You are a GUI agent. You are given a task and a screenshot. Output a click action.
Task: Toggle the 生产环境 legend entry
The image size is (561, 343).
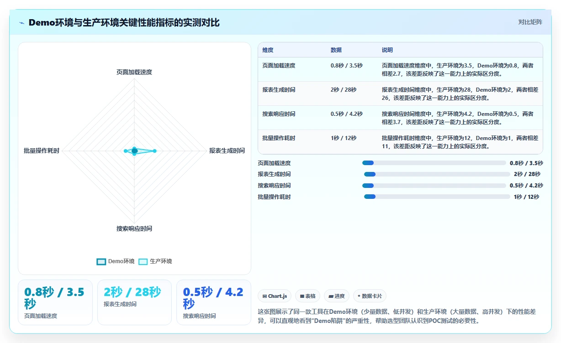pos(155,261)
